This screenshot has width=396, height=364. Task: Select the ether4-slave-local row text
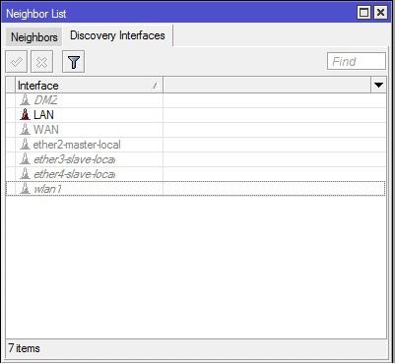tap(74, 174)
